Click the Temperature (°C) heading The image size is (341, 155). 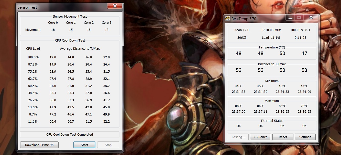click(x=272, y=47)
